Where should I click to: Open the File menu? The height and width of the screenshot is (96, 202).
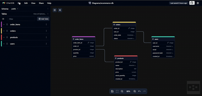click(19, 3)
